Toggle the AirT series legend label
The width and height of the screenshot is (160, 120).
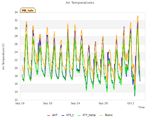click(x=55, y=115)
